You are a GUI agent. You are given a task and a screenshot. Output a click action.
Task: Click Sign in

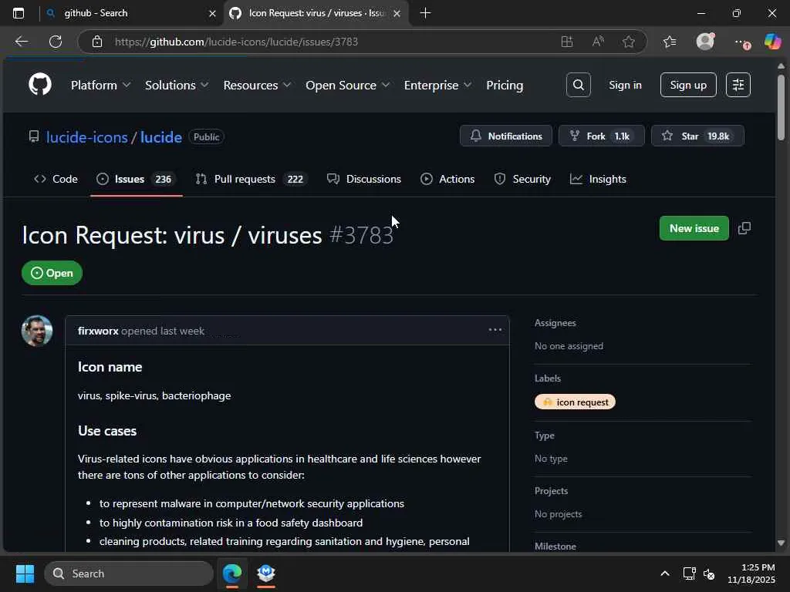point(625,85)
